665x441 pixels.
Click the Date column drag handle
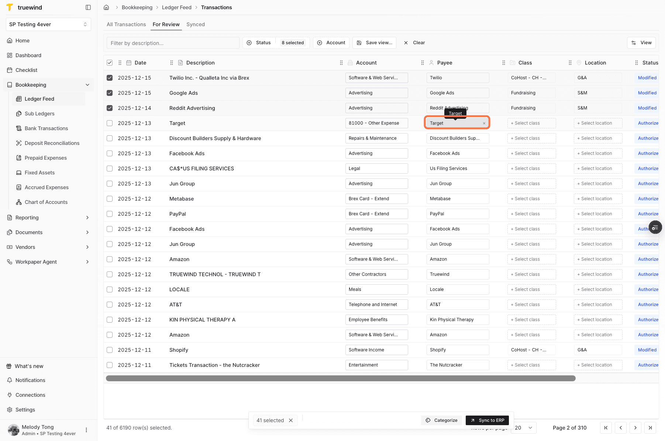coord(120,63)
